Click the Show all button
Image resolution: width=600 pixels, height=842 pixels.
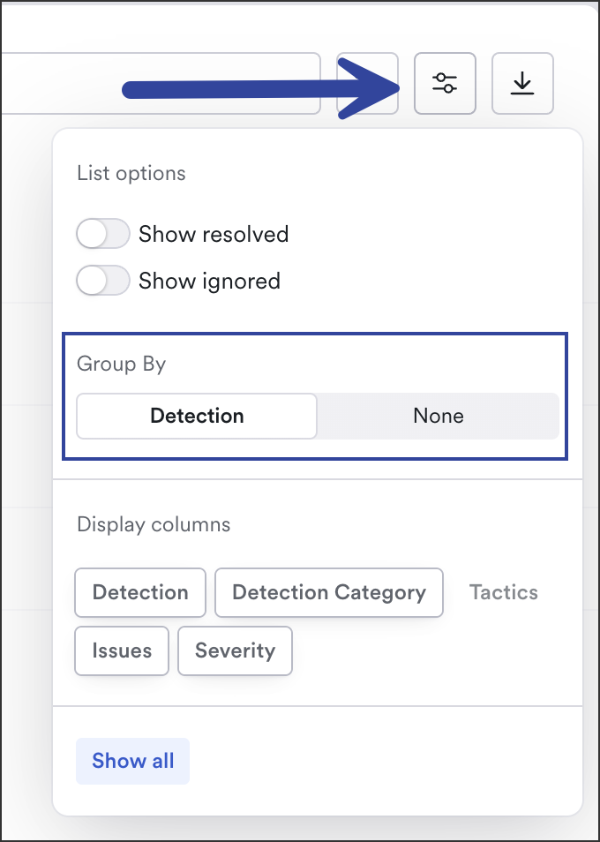point(132,761)
